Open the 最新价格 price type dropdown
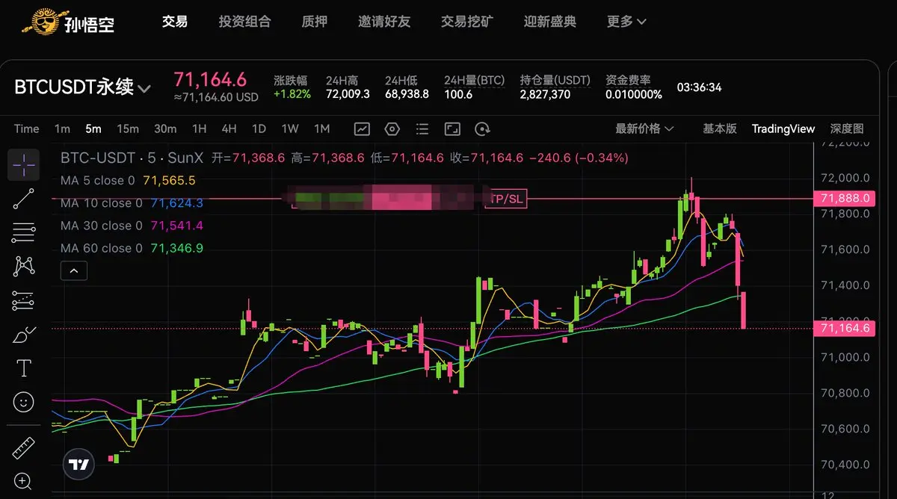 click(644, 128)
